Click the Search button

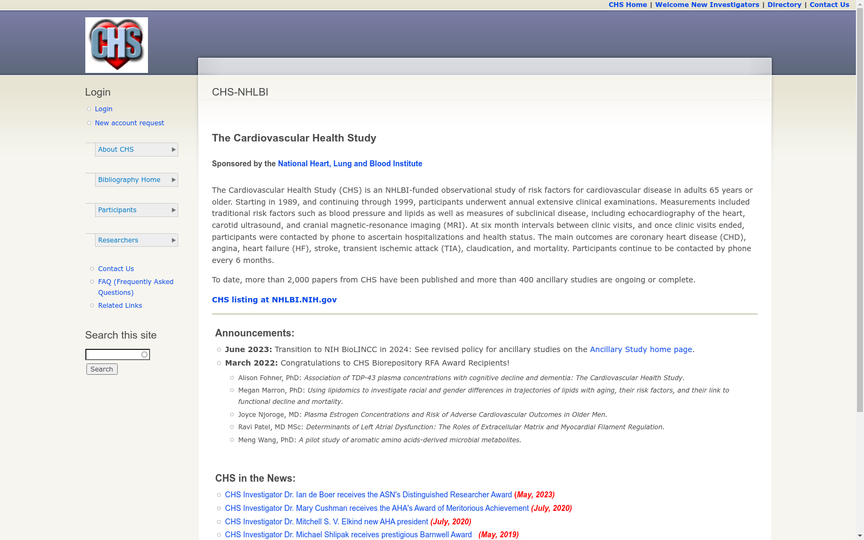pos(102,369)
